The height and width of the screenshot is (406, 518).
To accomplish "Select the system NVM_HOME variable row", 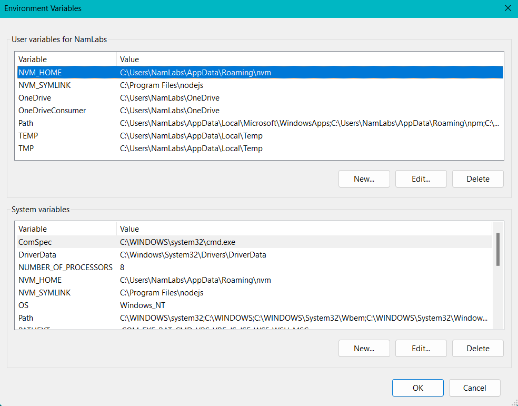I will point(254,280).
